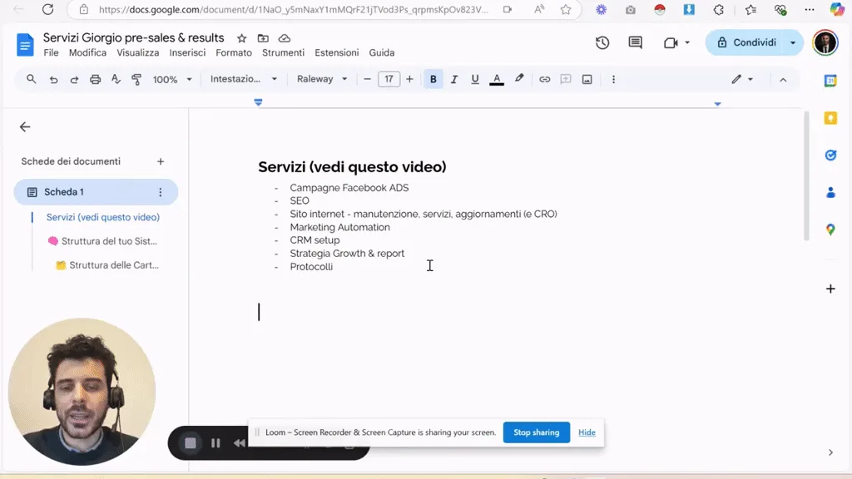This screenshot has height=479, width=852.
Task: Open Google Calendar side panel icon
Action: point(830,81)
